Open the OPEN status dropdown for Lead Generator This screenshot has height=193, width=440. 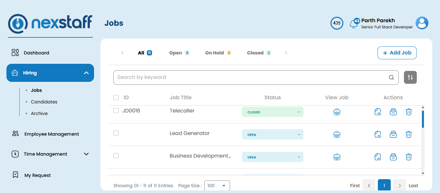coord(273,134)
